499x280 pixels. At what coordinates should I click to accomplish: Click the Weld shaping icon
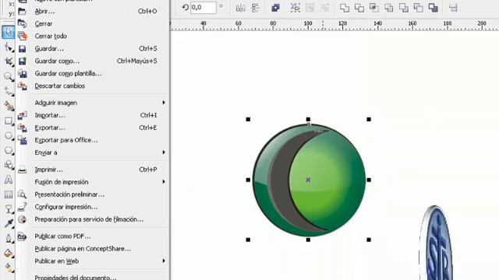[x=345, y=8]
